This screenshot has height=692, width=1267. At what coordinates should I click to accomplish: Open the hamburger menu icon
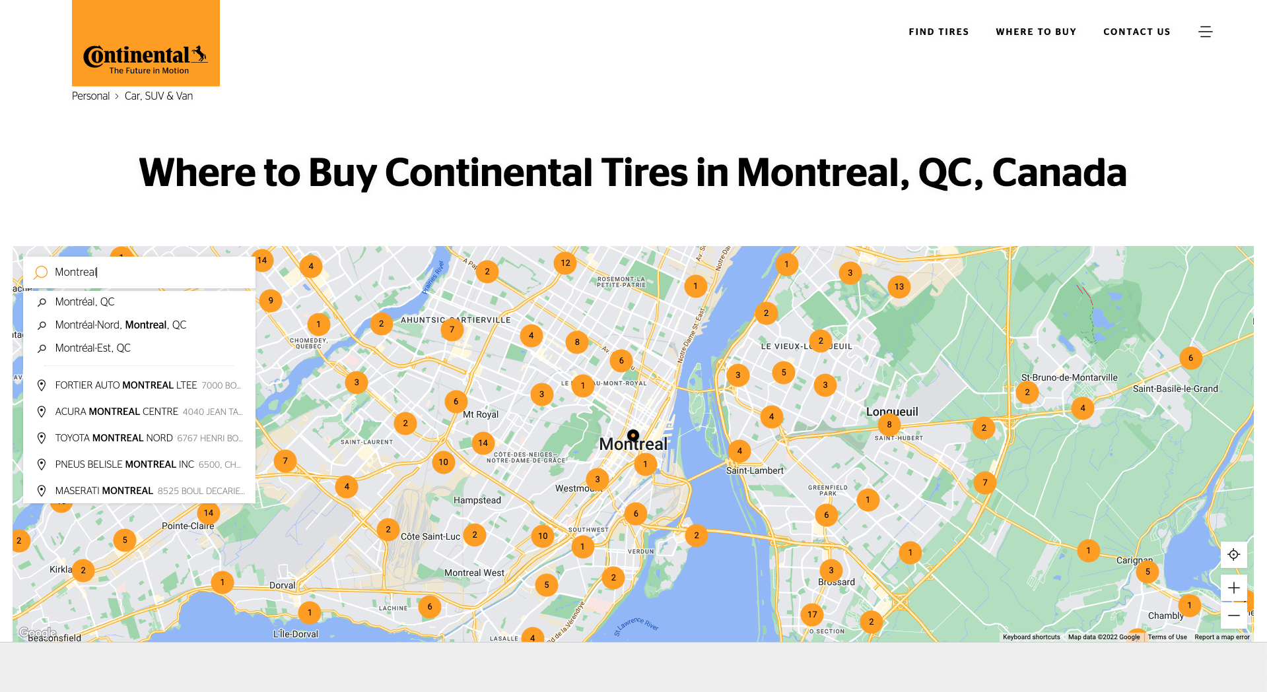click(1205, 32)
